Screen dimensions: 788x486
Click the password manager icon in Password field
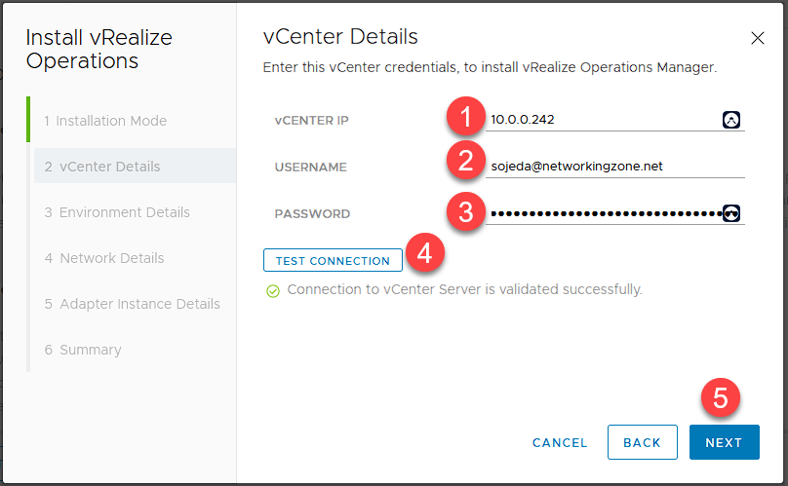click(x=731, y=213)
